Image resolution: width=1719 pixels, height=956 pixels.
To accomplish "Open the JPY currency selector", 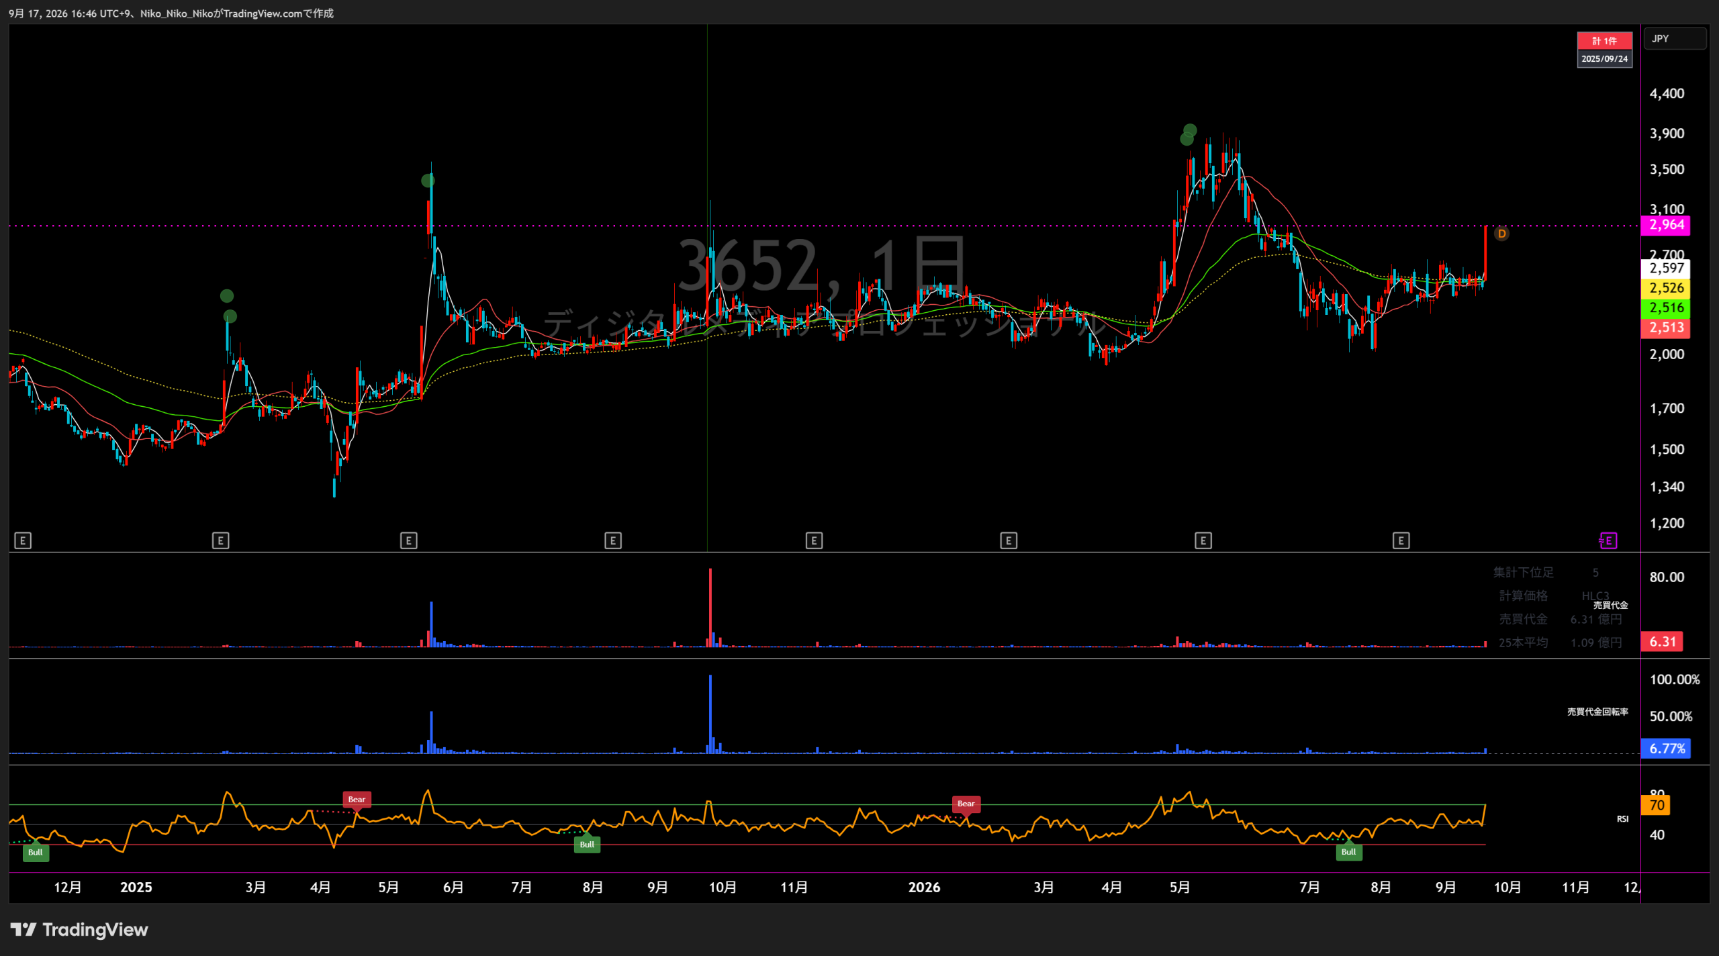I will click(1674, 39).
